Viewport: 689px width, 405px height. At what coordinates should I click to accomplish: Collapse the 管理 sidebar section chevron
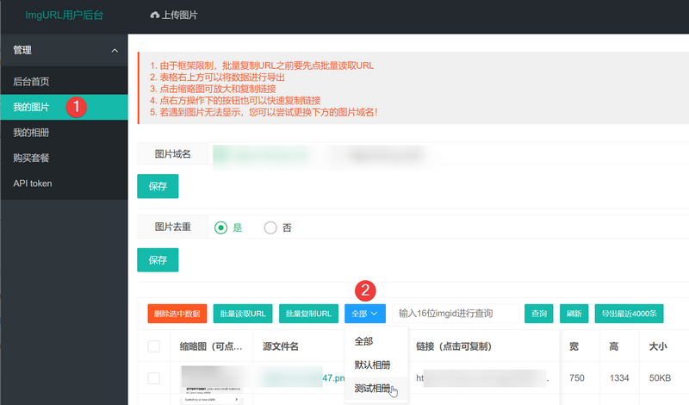pyautogui.click(x=115, y=51)
